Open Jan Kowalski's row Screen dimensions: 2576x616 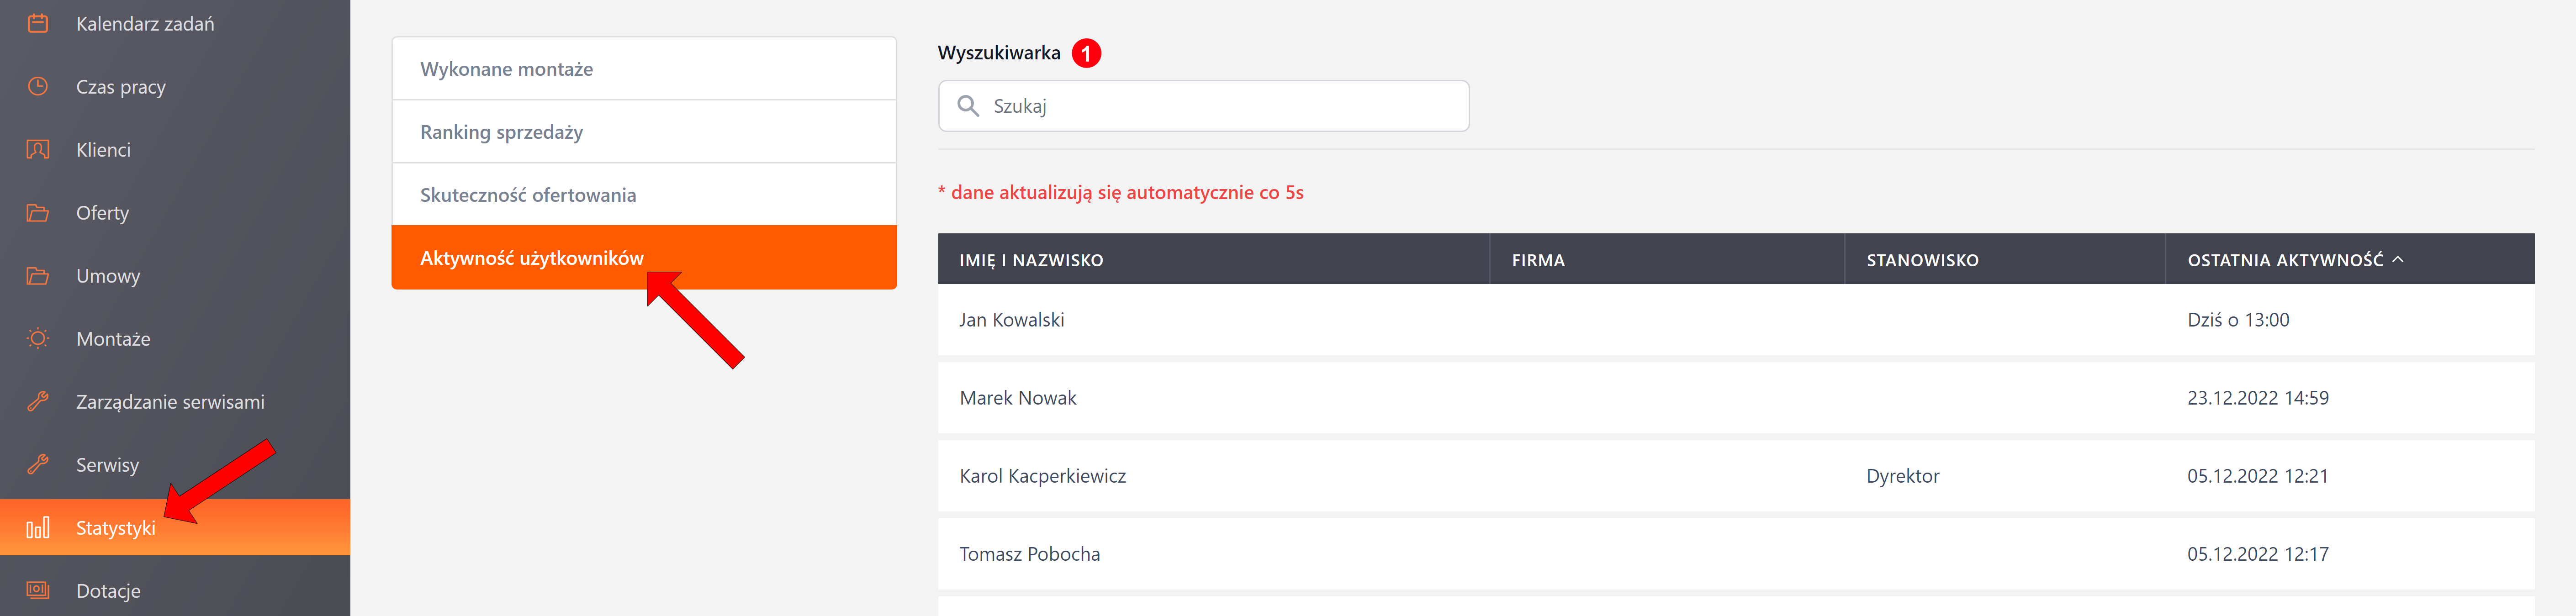pyautogui.click(x=1736, y=320)
